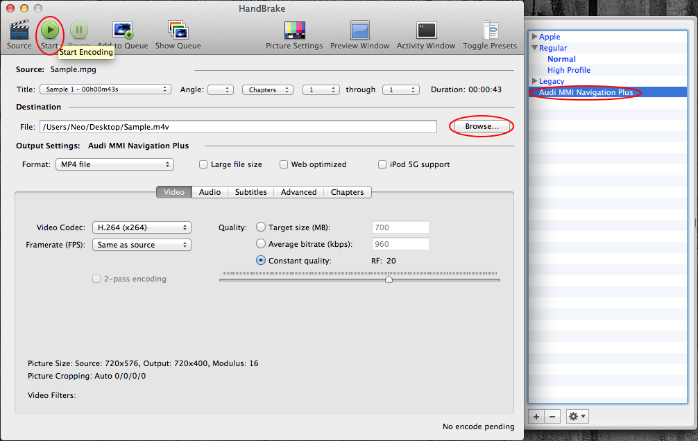The image size is (698, 441).
Task: Select the Constant quality radio button
Action: click(261, 260)
